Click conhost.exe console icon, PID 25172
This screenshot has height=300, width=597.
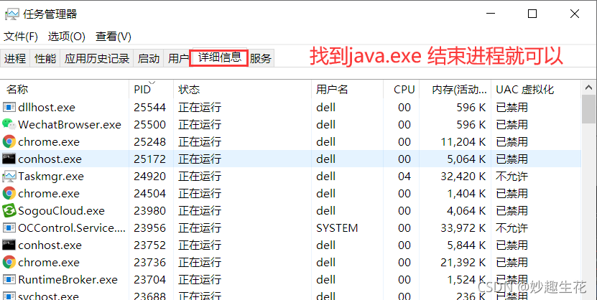click(x=9, y=159)
